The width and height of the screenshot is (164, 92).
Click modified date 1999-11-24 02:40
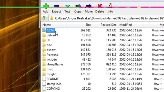pos(131,89)
